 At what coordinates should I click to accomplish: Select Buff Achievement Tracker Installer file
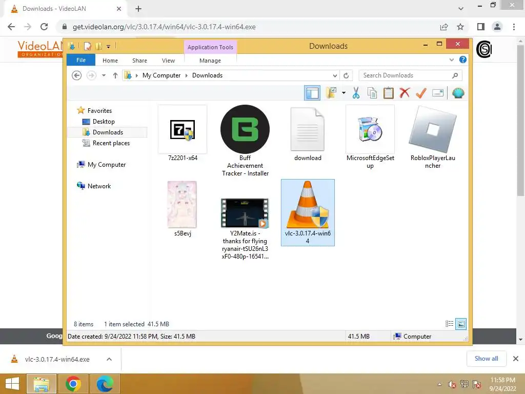245,141
